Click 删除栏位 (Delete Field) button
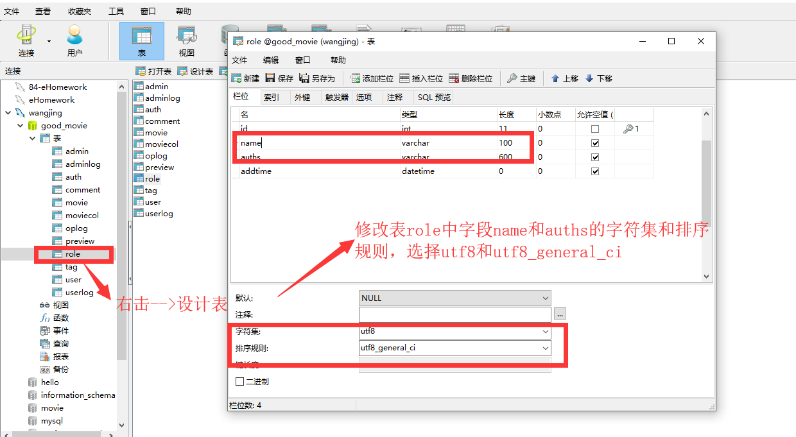The width and height of the screenshot is (796, 437). click(x=471, y=78)
